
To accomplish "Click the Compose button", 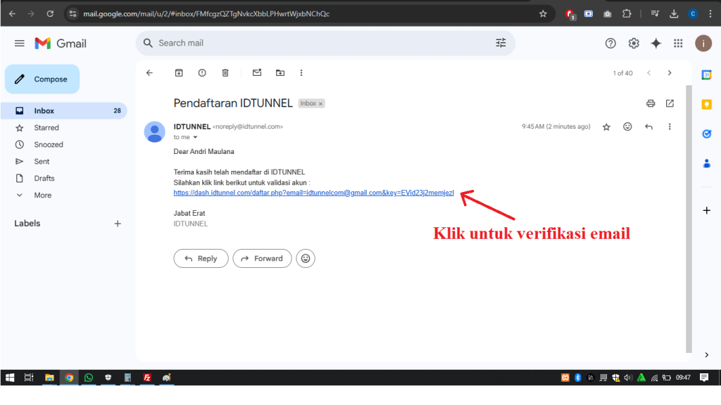I will [x=42, y=79].
